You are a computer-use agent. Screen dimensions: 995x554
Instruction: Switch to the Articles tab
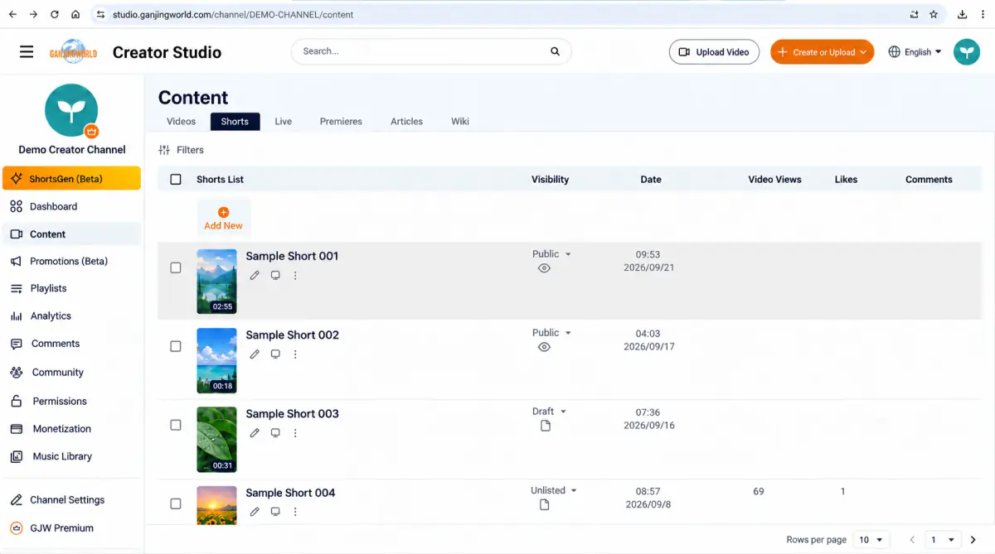pos(407,122)
